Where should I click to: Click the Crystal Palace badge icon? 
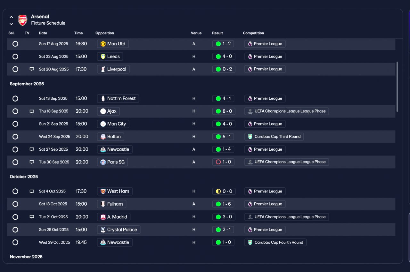103,230
